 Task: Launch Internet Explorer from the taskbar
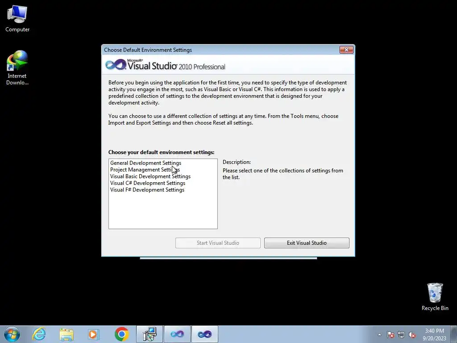coord(39,334)
